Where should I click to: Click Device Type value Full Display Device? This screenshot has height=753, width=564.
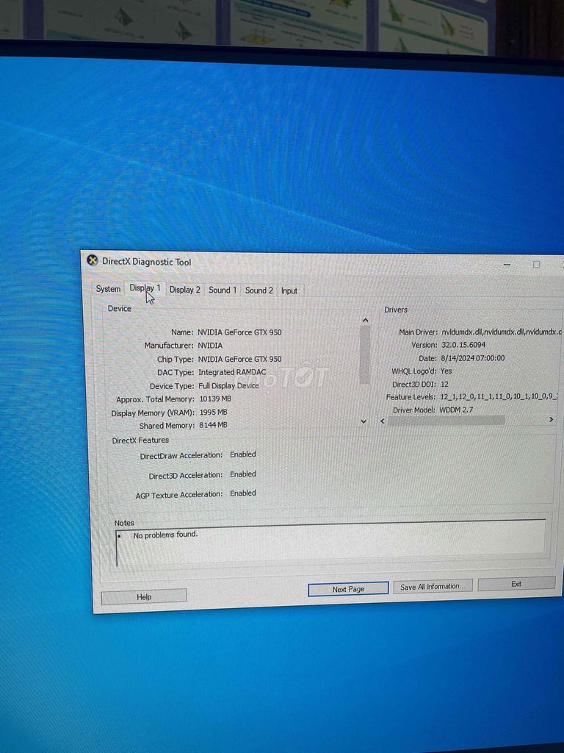[x=229, y=385]
